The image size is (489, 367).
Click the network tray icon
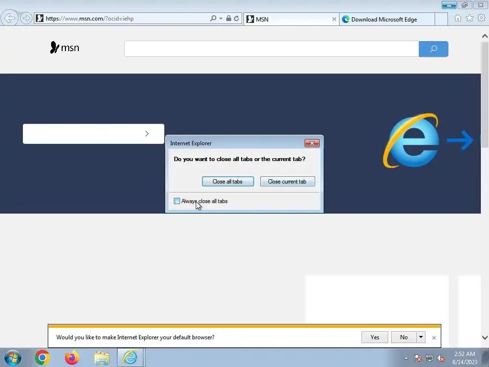coord(429,358)
